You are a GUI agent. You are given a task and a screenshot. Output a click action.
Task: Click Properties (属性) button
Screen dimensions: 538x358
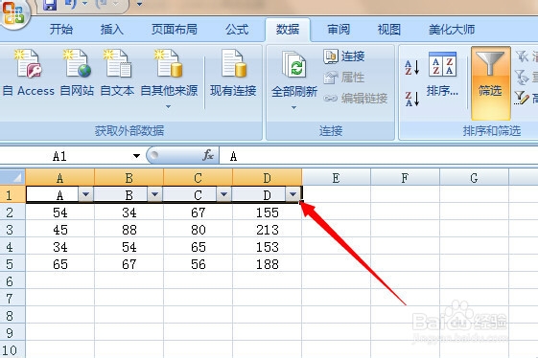[x=344, y=78]
